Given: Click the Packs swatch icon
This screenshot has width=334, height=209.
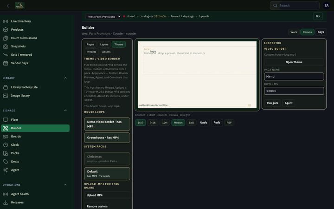Looking at the screenshot, I should (6, 153).
